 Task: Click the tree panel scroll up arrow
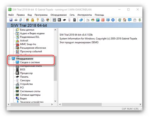pos(55,30)
